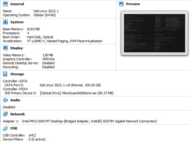Click the Preview section monitor icon
The height and width of the screenshot is (142, 190).
(121, 4)
